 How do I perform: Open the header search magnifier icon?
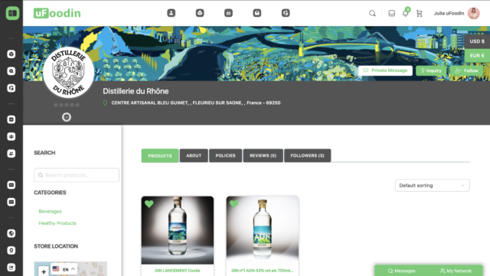tap(372, 14)
